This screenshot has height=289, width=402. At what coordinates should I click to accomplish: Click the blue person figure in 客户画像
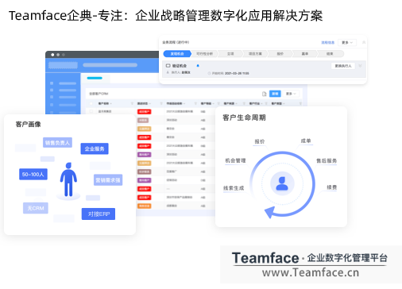pos(68,179)
